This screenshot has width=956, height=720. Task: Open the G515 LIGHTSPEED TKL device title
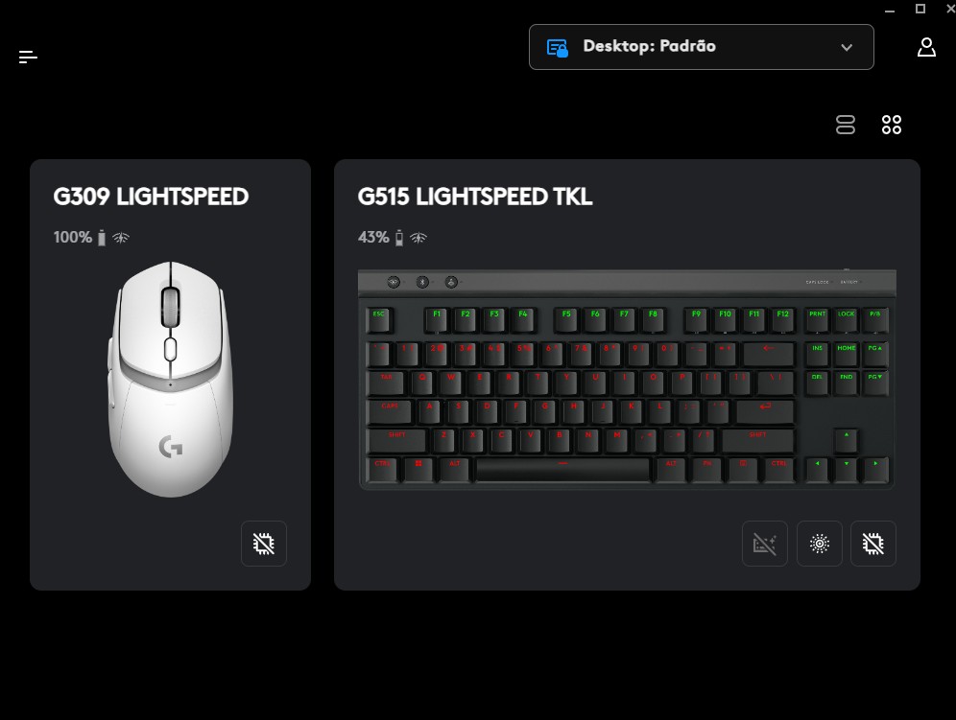tap(475, 197)
